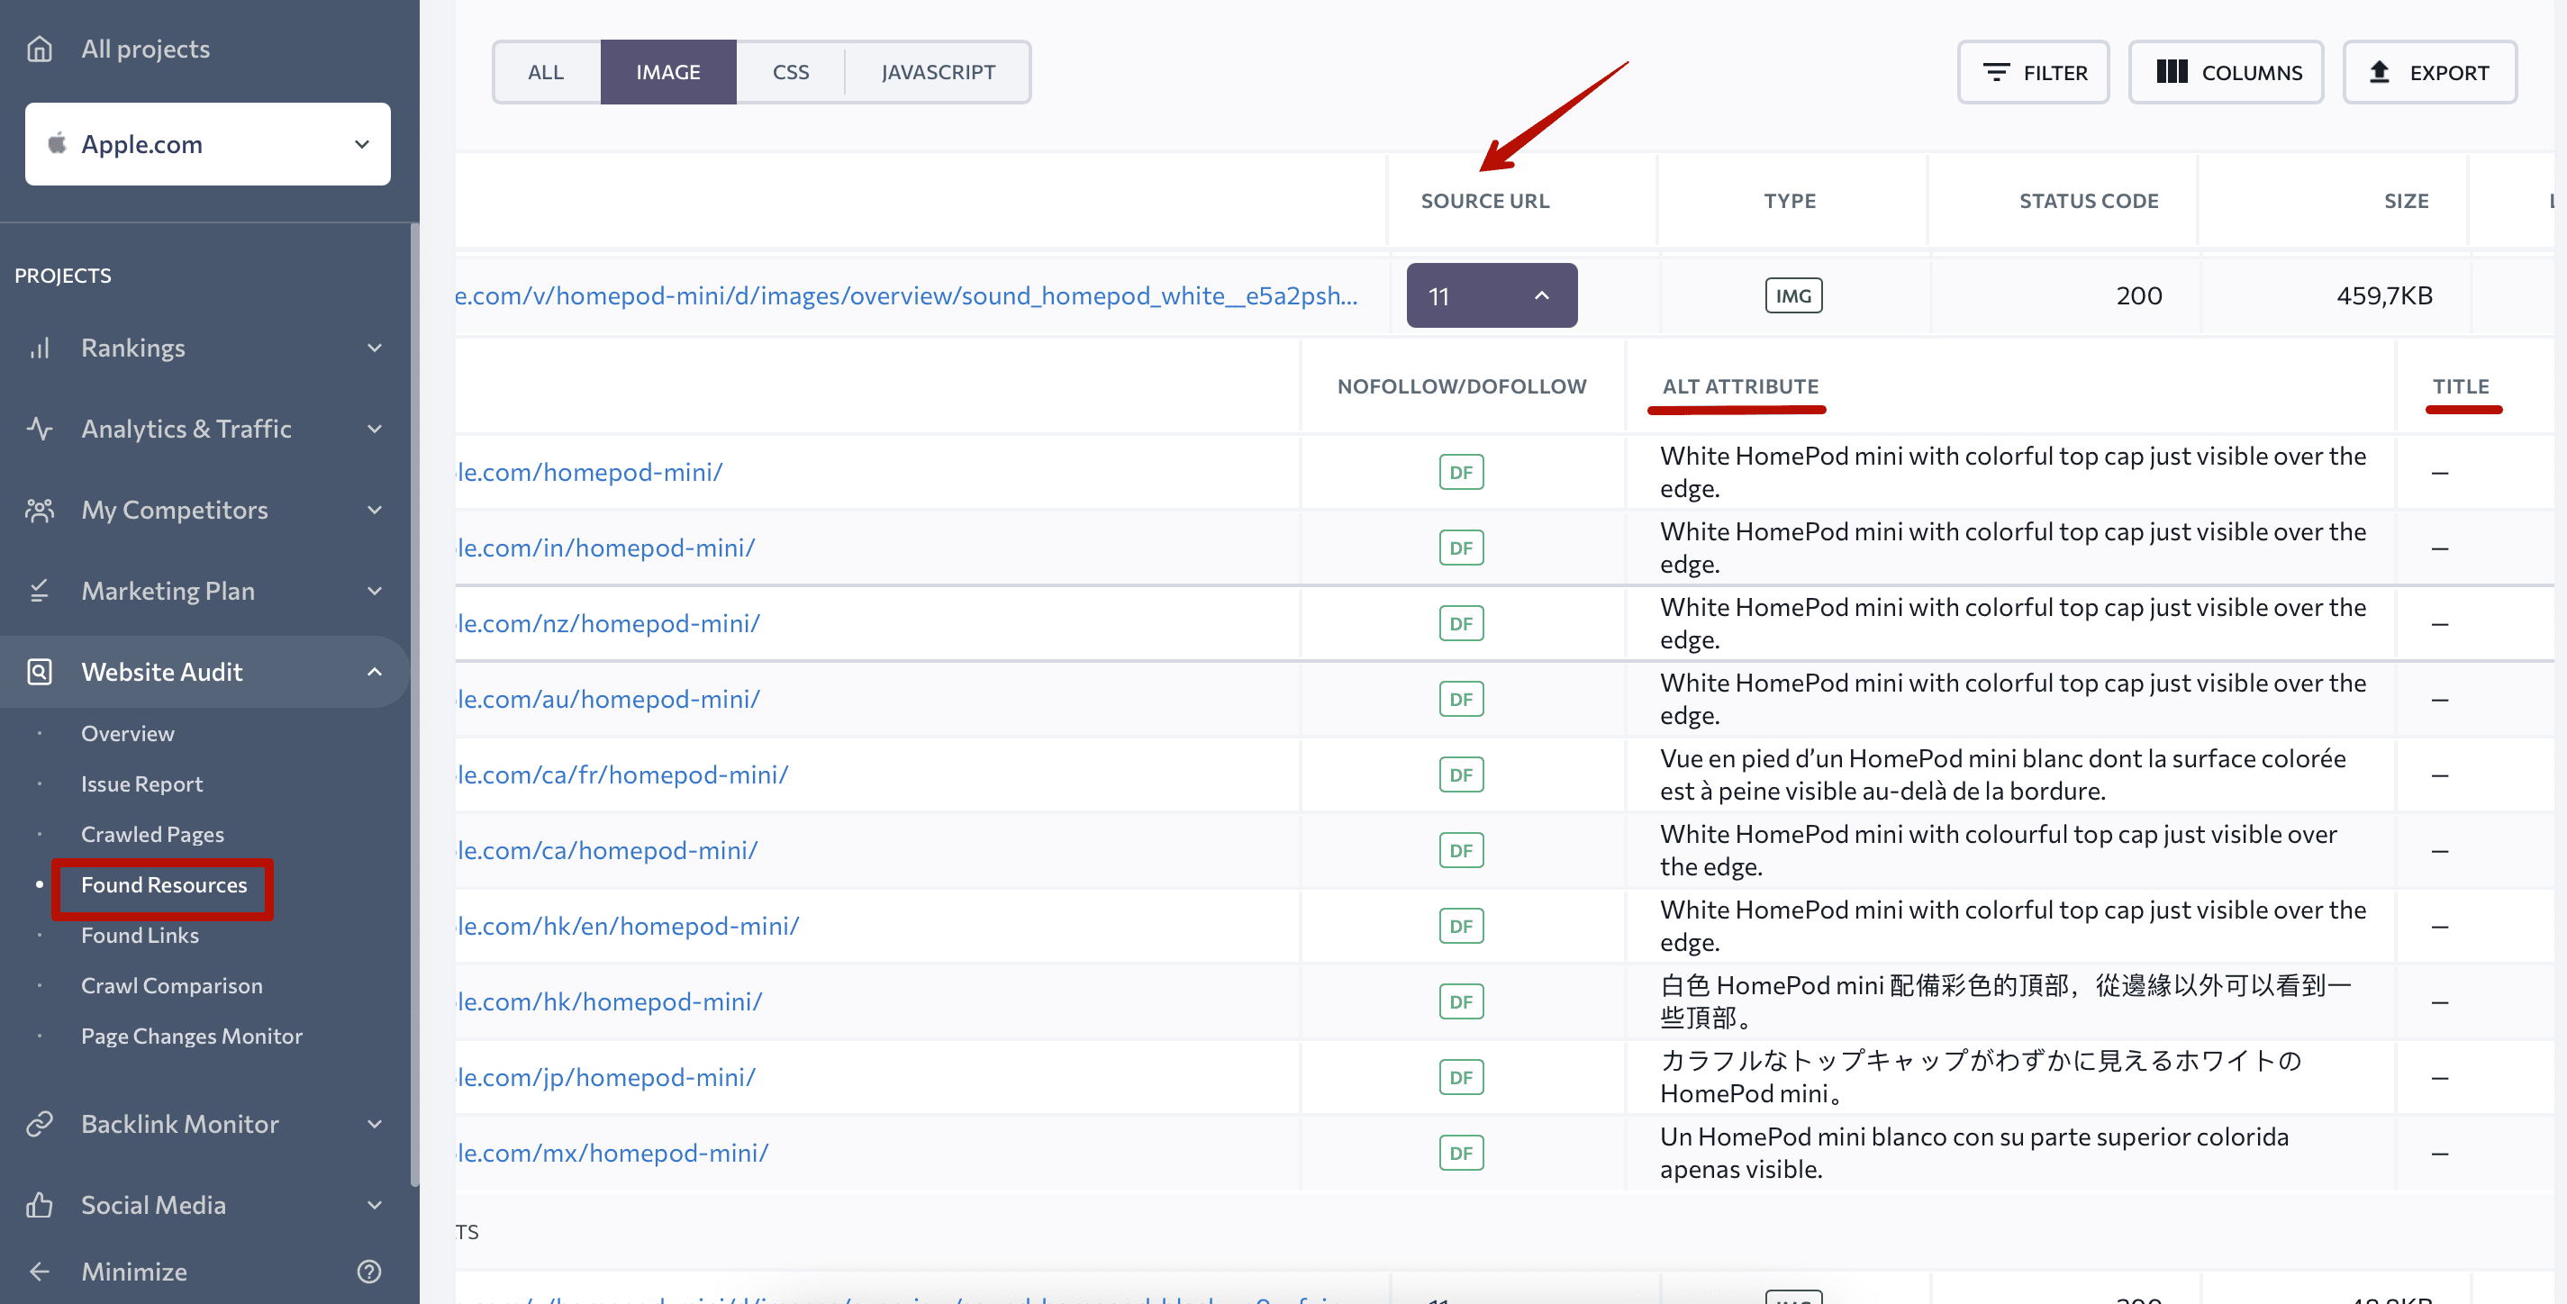This screenshot has width=2567, height=1304.
Task: Click the home icon beside All projects
Action: click(39, 49)
